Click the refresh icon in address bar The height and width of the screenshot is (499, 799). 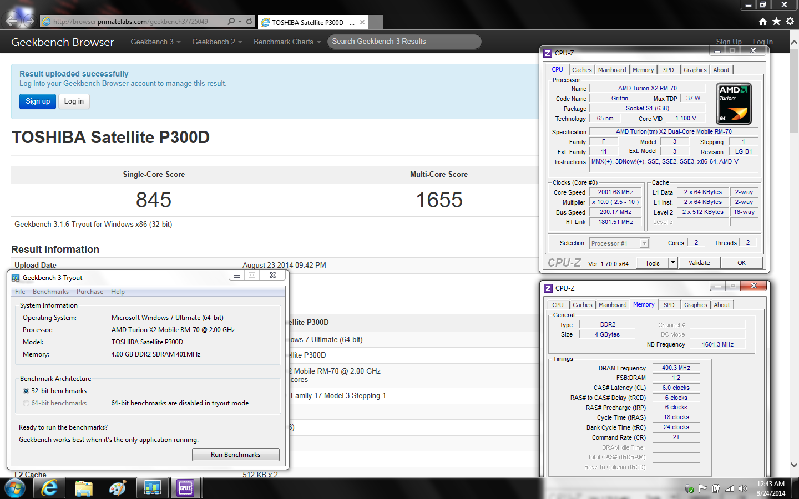(249, 21)
